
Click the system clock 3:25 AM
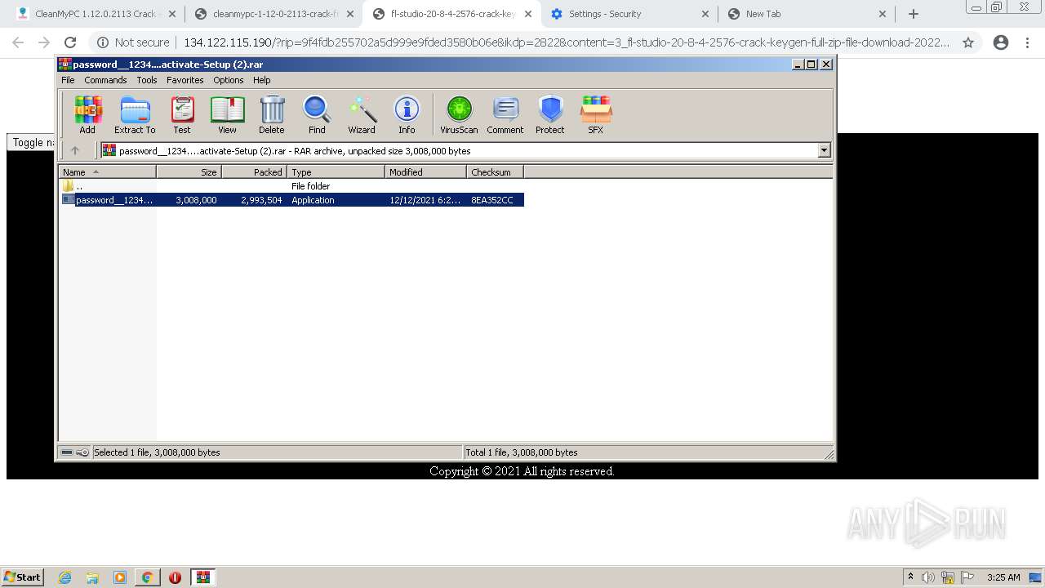(x=1003, y=577)
